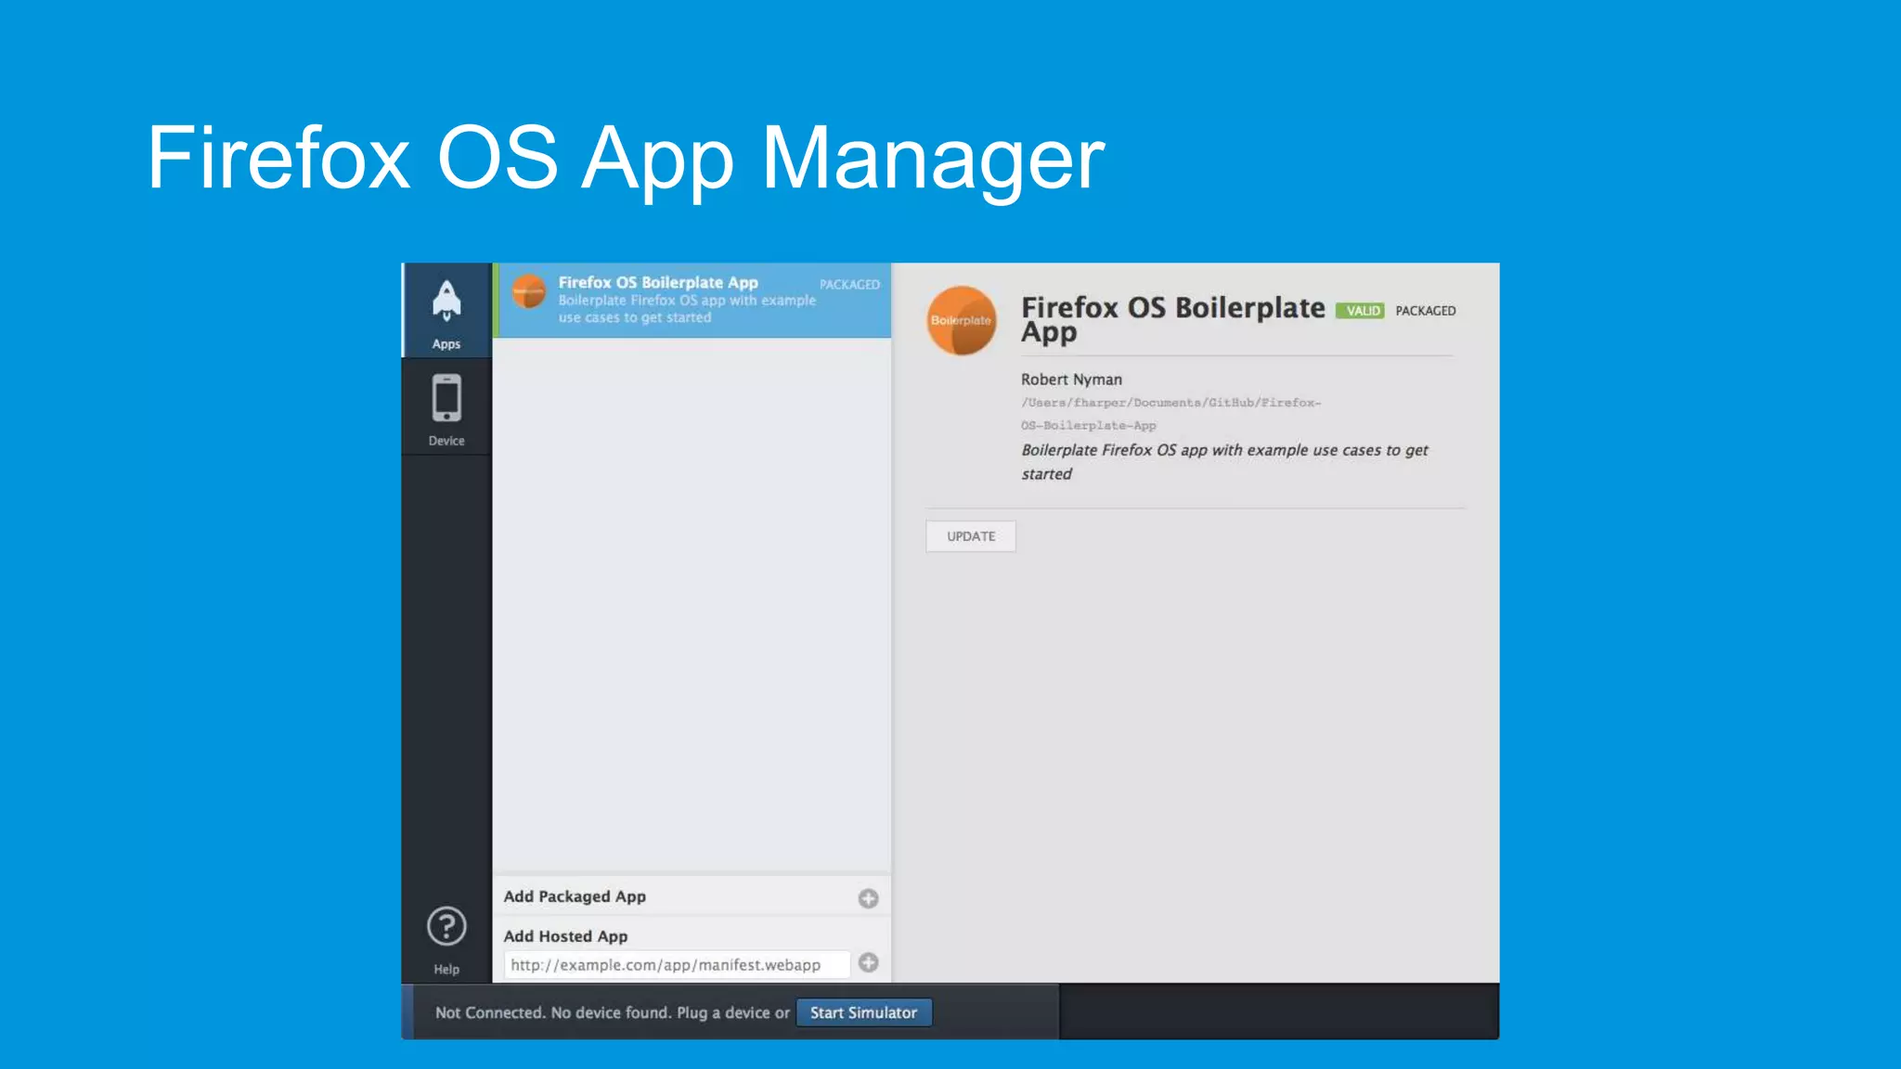
Task: Click the author name Robert Nyman
Action: [x=1071, y=380]
